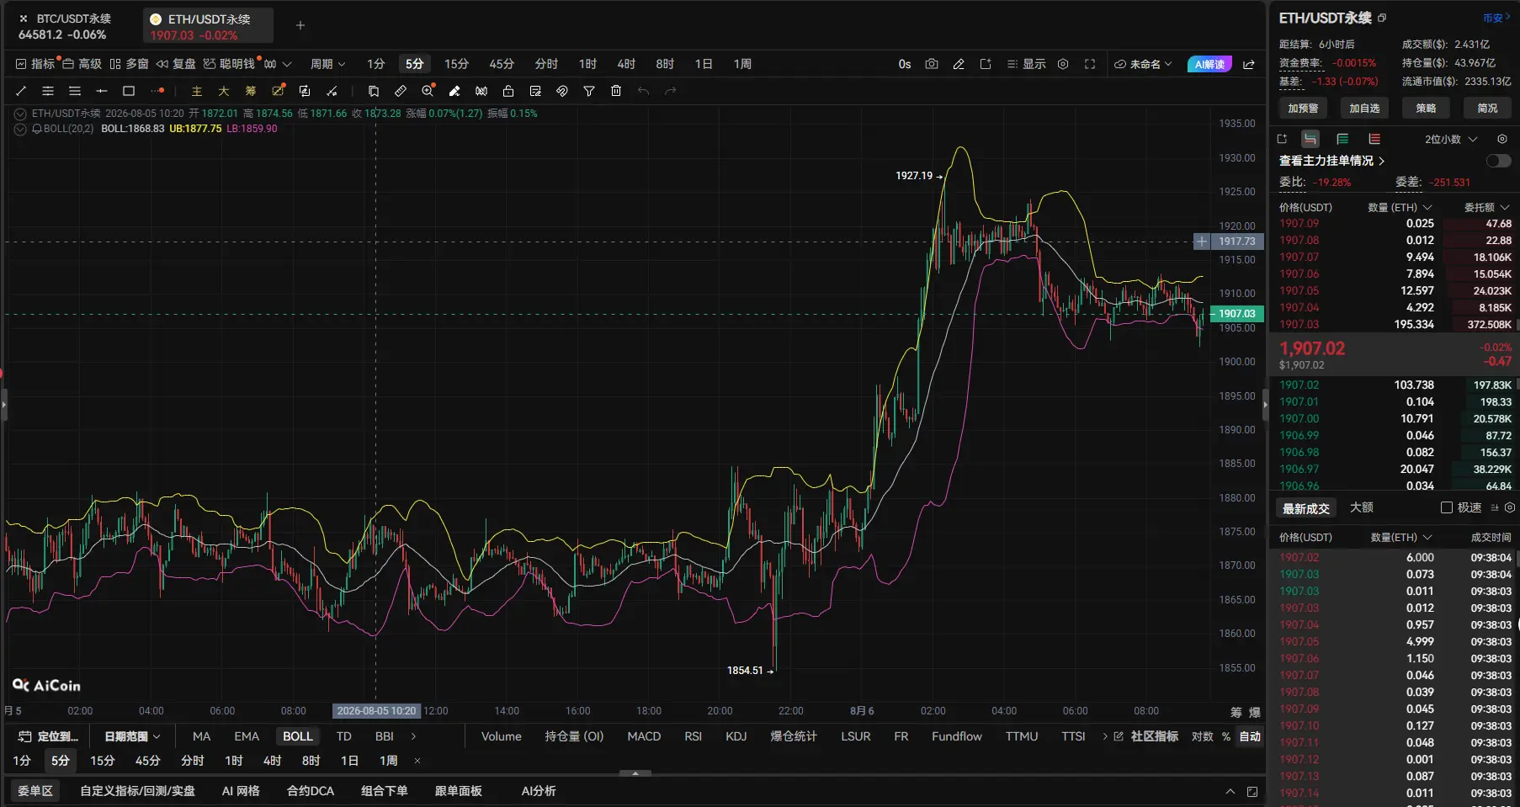Open the 策略 strategy button
This screenshot has height=807, width=1520.
click(1426, 108)
